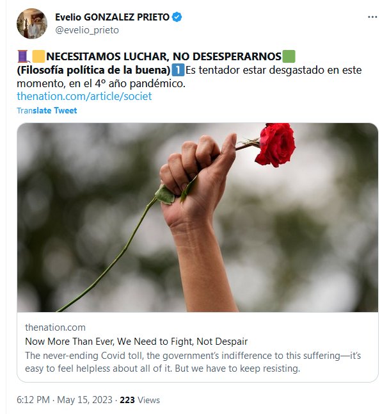Click the green square emoji
Viewport: 389px width, 414px height.
[x=289, y=56]
